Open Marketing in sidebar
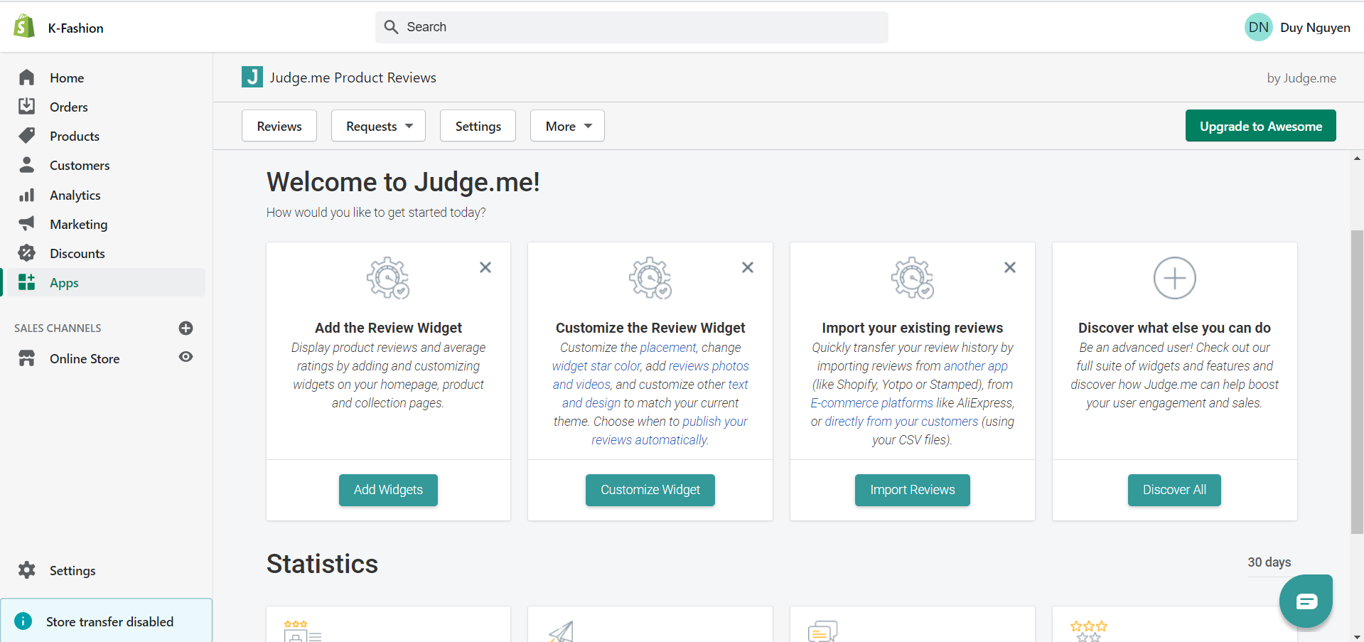Viewport: 1364px width, 642px height. tap(79, 224)
